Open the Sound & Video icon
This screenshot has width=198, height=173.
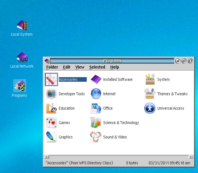(96, 137)
